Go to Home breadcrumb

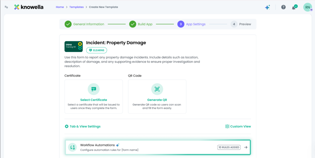tap(60, 7)
